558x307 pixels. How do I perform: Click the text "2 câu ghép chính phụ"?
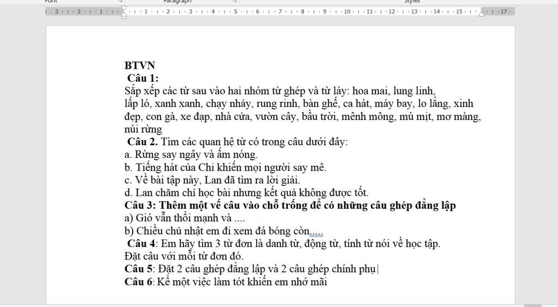pos(328,269)
